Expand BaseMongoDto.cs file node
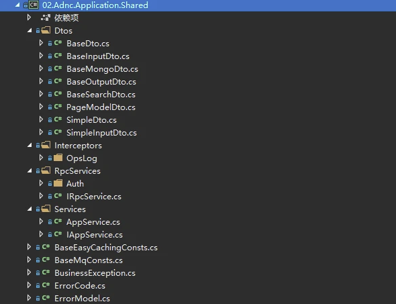The image size is (396, 304). coord(41,68)
